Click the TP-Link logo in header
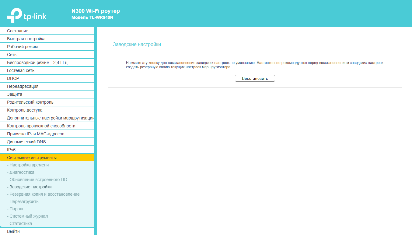This screenshot has width=412, height=235. pyautogui.click(x=27, y=16)
